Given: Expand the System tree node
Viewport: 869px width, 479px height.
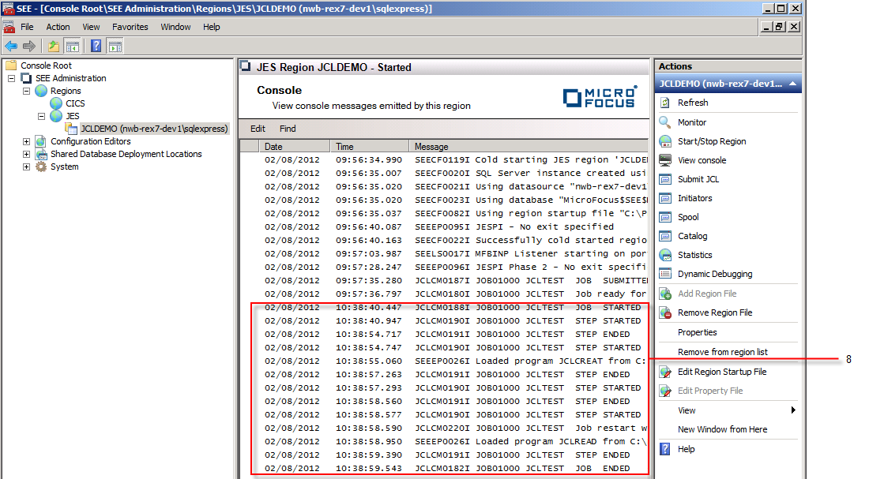Looking at the screenshot, I should (x=24, y=167).
